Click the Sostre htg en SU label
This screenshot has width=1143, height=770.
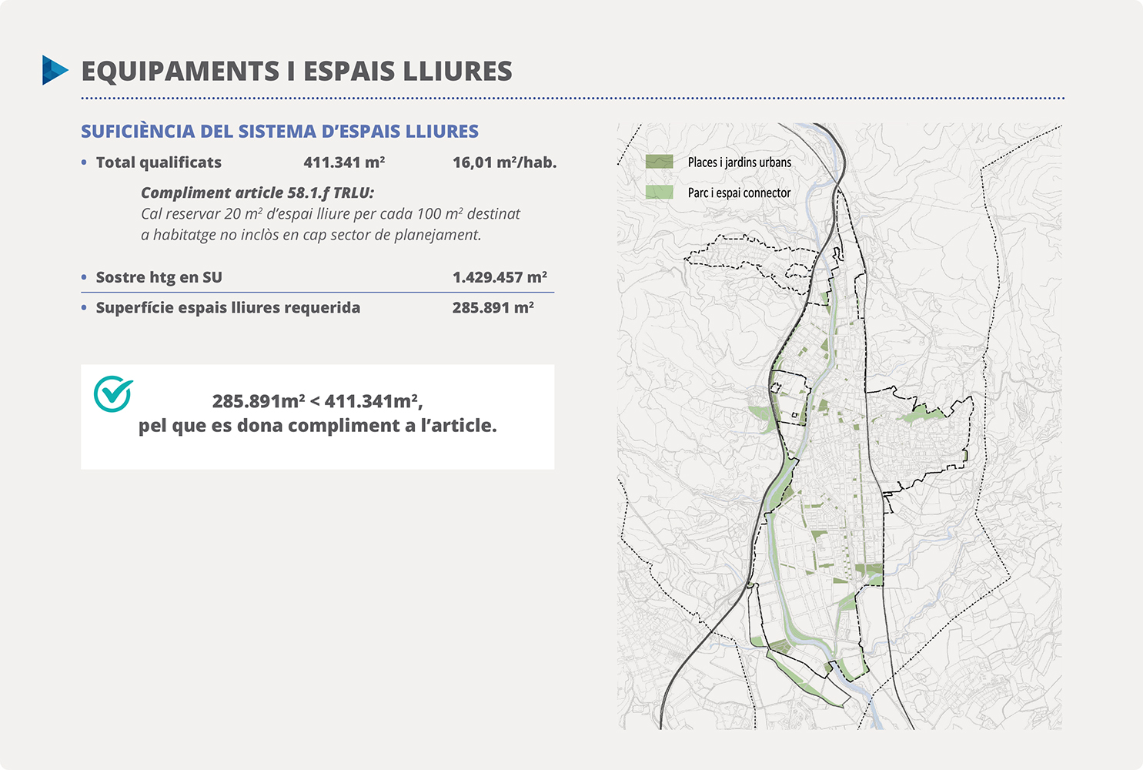pyautogui.click(x=159, y=277)
